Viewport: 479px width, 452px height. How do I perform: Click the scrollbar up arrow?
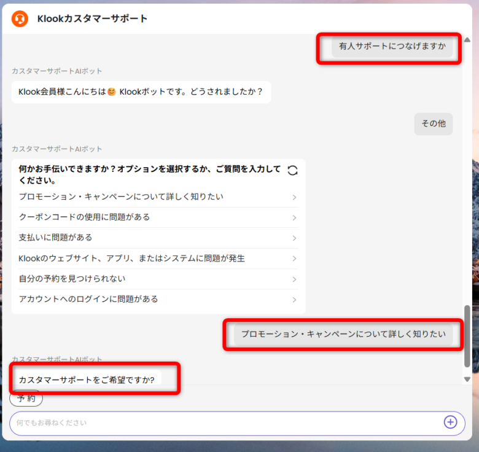click(467, 40)
